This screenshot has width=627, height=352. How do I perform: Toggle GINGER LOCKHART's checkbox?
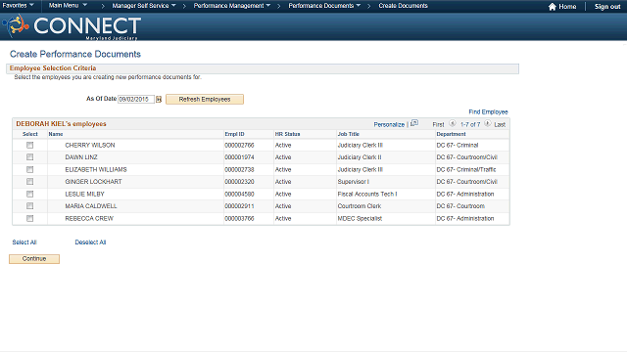pyautogui.click(x=30, y=182)
